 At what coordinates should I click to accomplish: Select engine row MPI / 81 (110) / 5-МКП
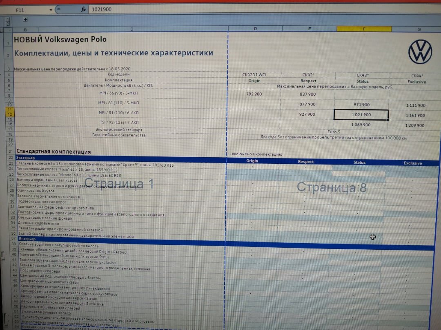coord(118,103)
